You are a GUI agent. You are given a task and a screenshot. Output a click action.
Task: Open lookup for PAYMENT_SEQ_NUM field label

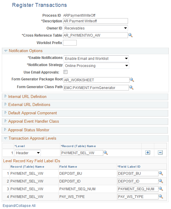pos(161,189)
